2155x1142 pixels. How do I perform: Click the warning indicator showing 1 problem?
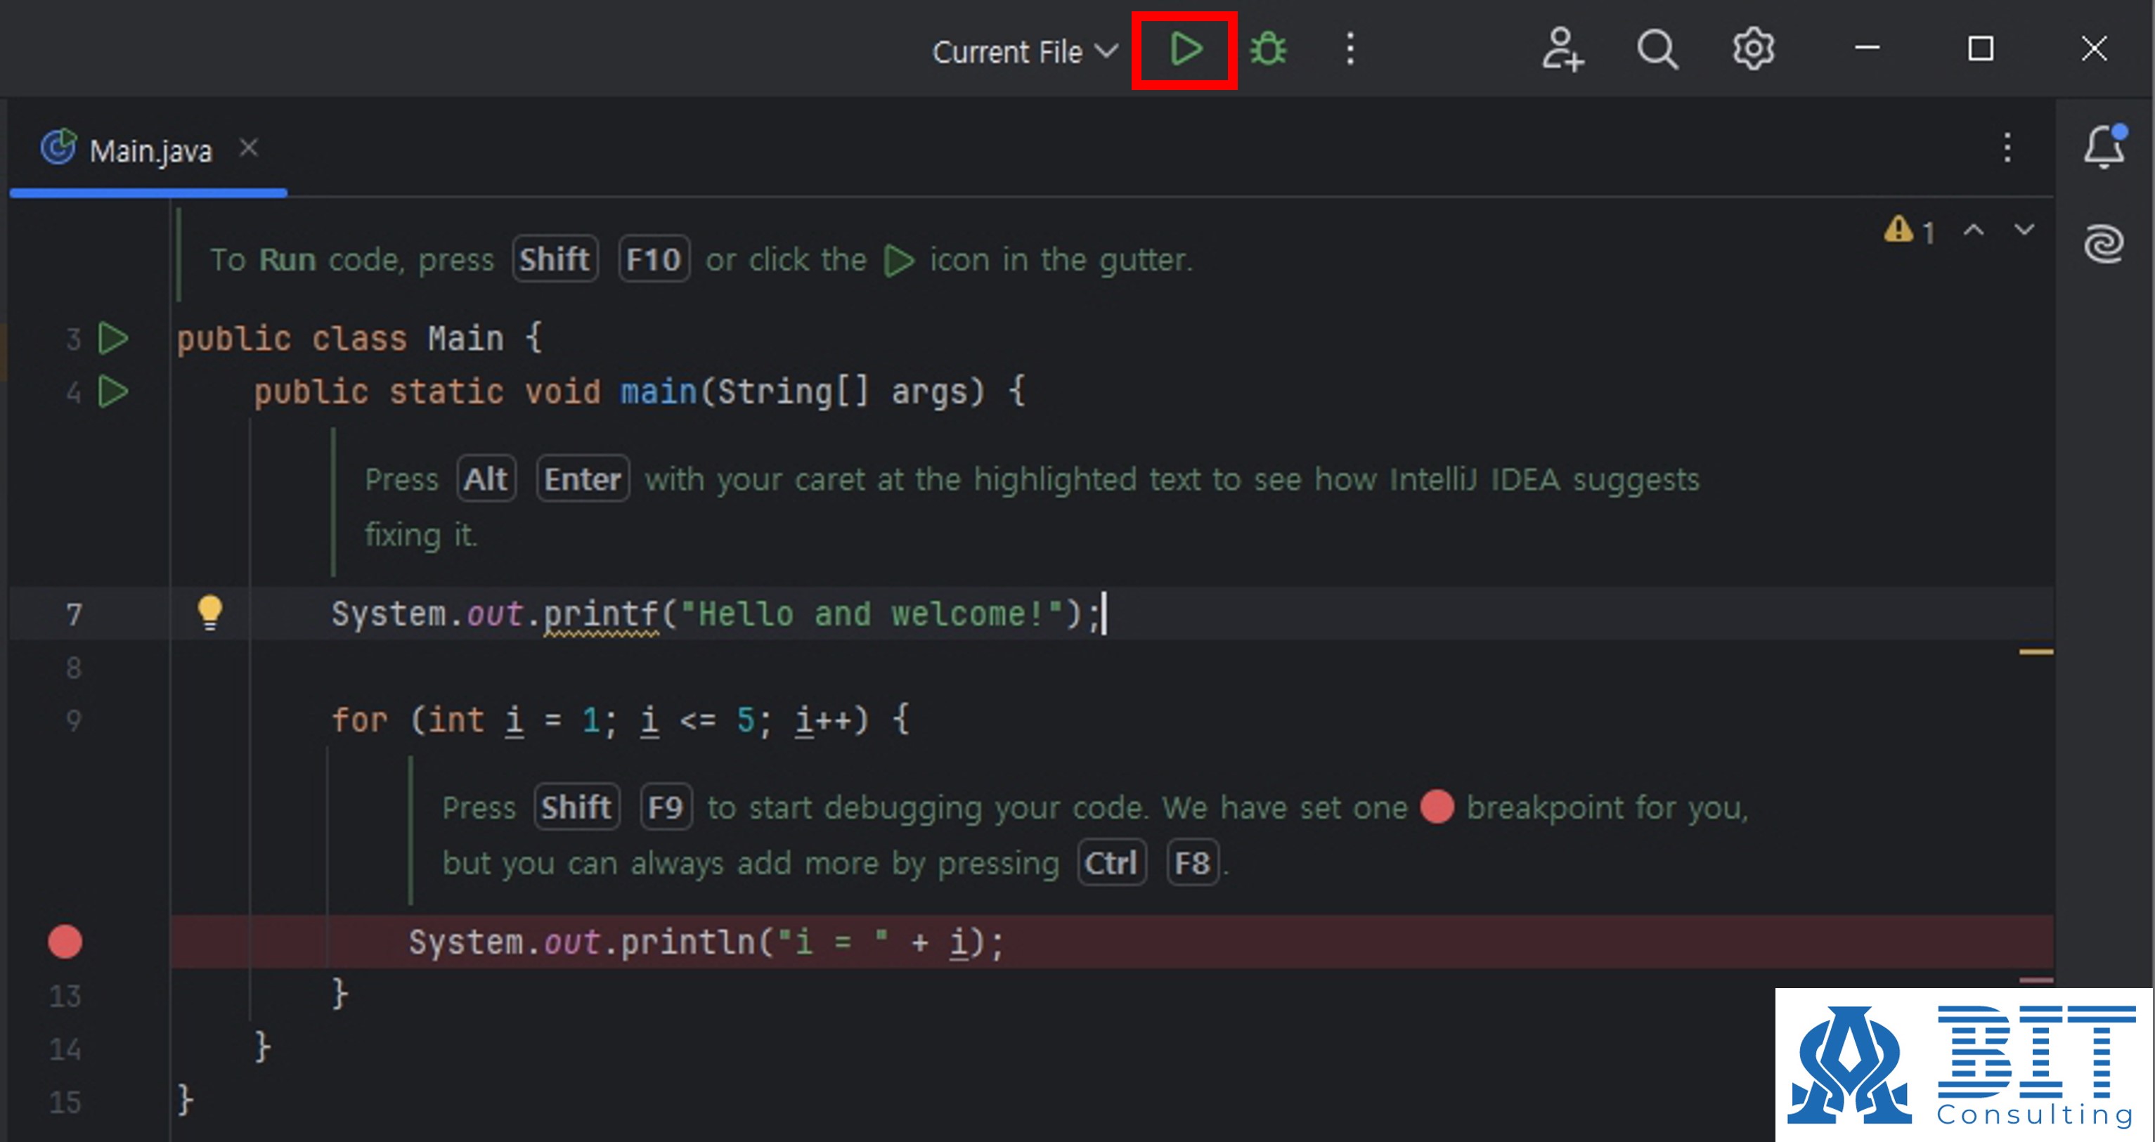tap(1910, 230)
